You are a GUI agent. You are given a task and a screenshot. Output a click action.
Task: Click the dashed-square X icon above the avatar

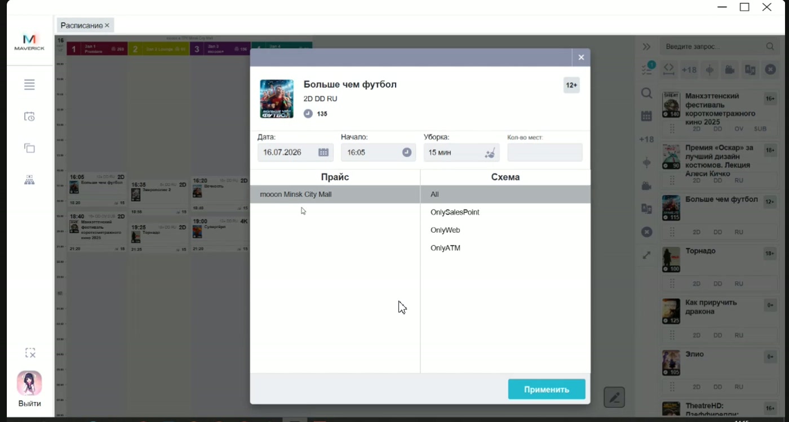[x=30, y=353]
